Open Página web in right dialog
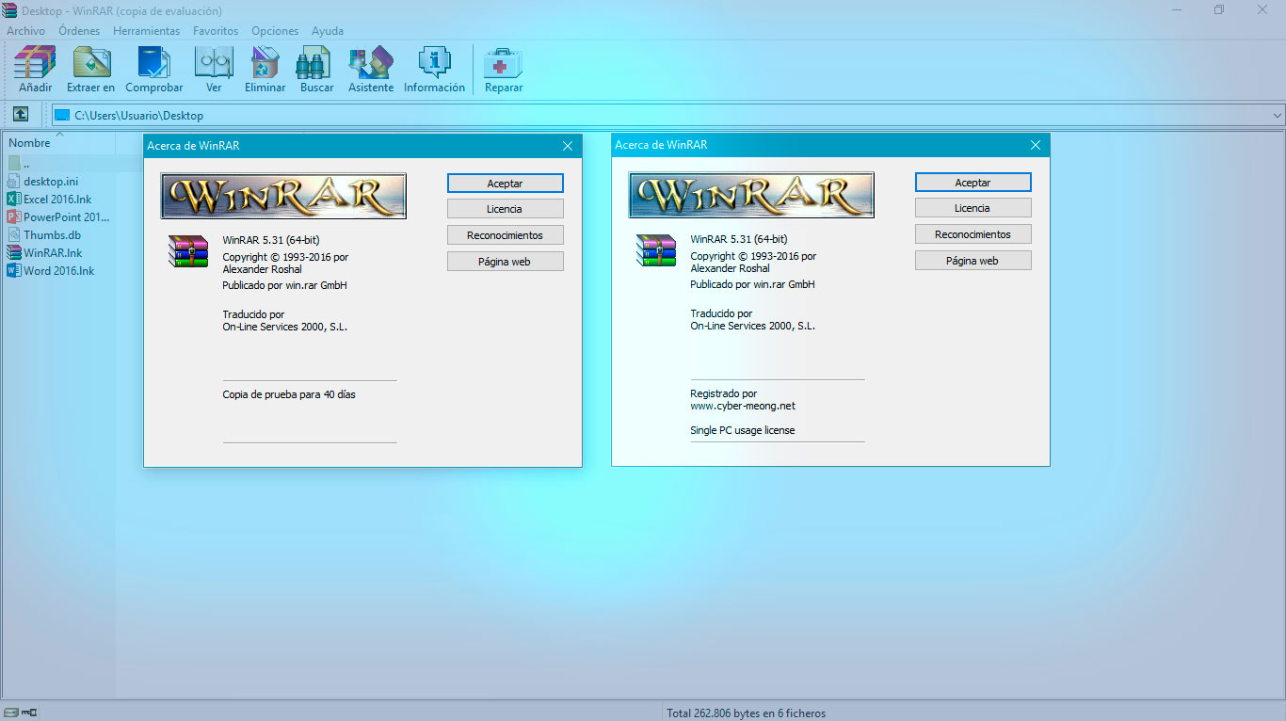The width and height of the screenshot is (1286, 721). pos(973,260)
